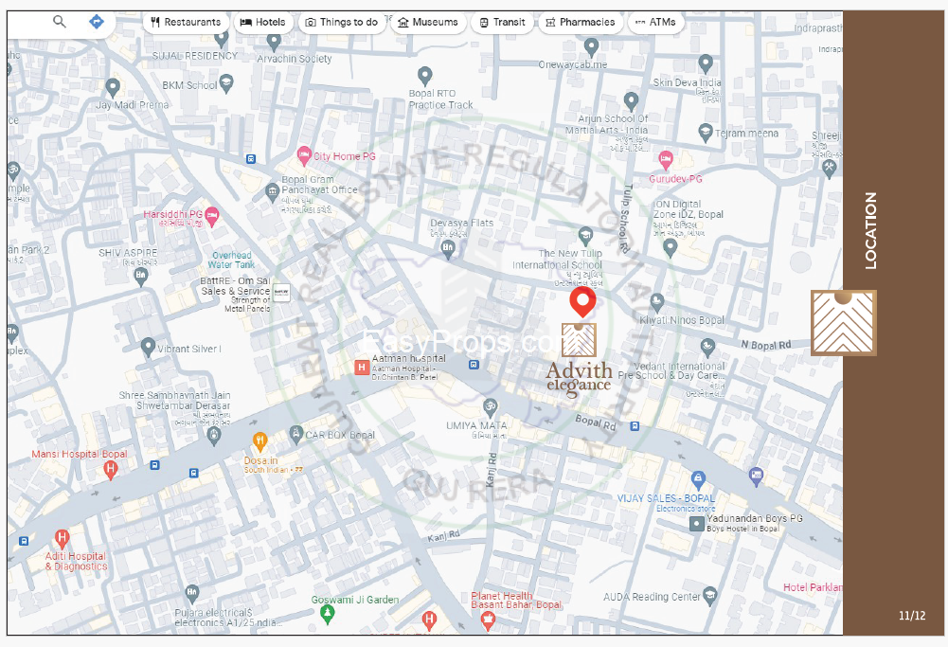This screenshot has width=948, height=647.
Task: Select the Dosa.in restaurant marker
Action: [260, 440]
